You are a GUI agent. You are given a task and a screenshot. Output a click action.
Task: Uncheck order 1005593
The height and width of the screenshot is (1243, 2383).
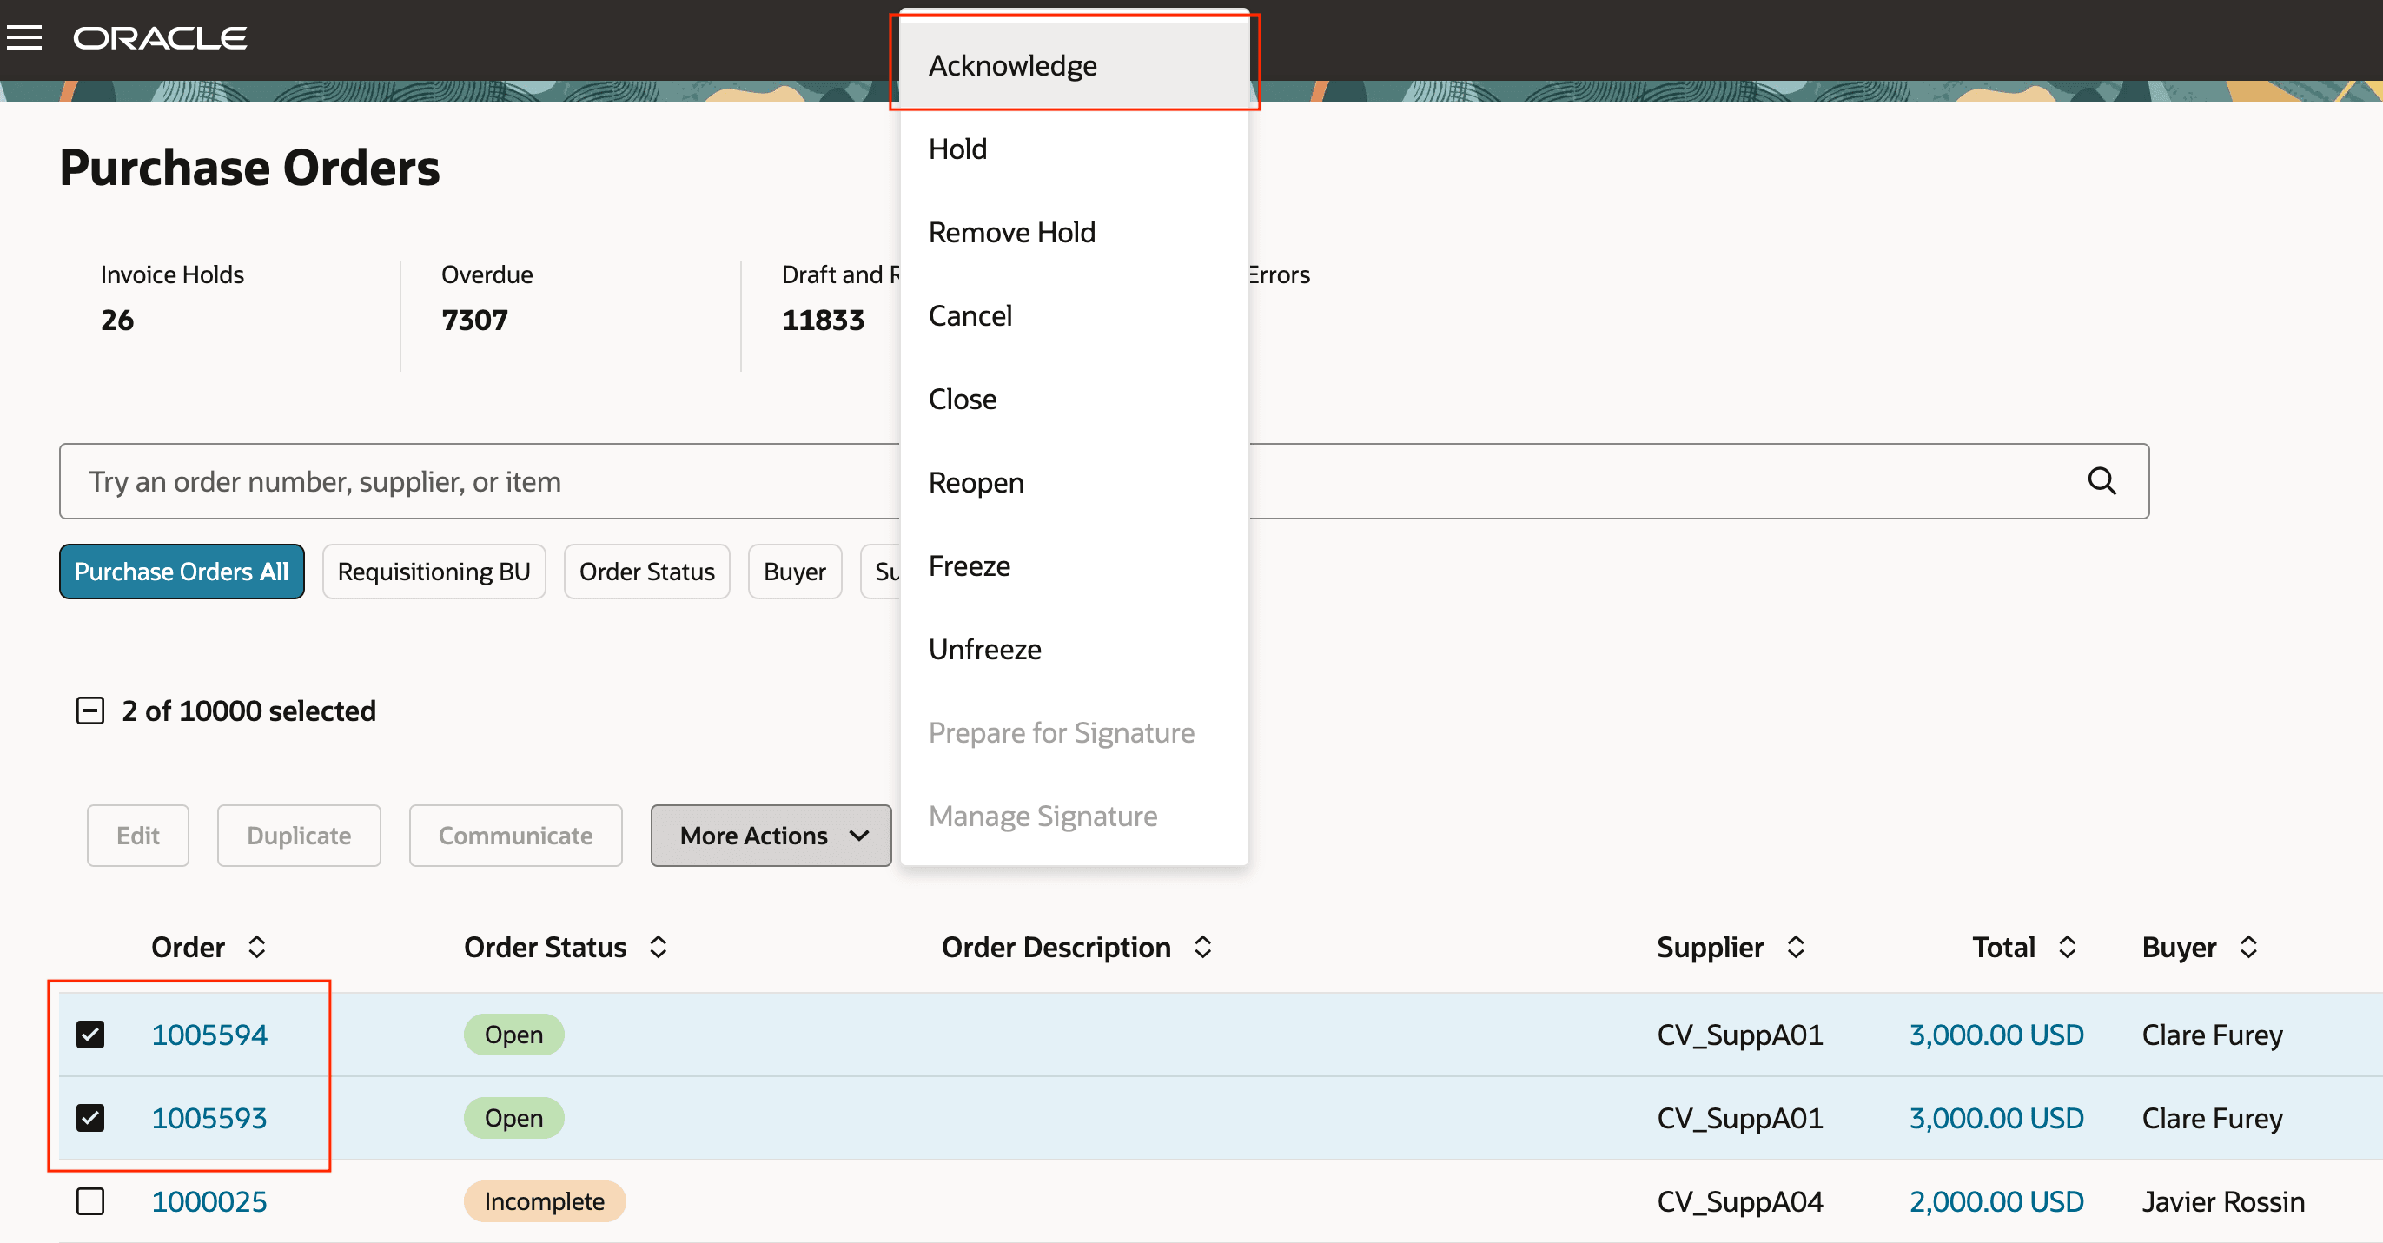click(x=91, y=1117)
